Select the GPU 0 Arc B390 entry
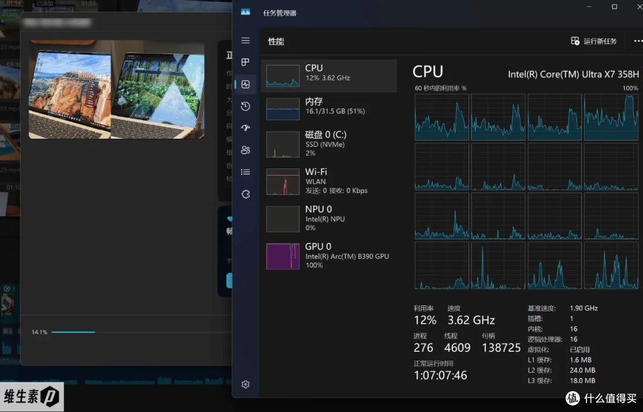 (x=329, y=256)
